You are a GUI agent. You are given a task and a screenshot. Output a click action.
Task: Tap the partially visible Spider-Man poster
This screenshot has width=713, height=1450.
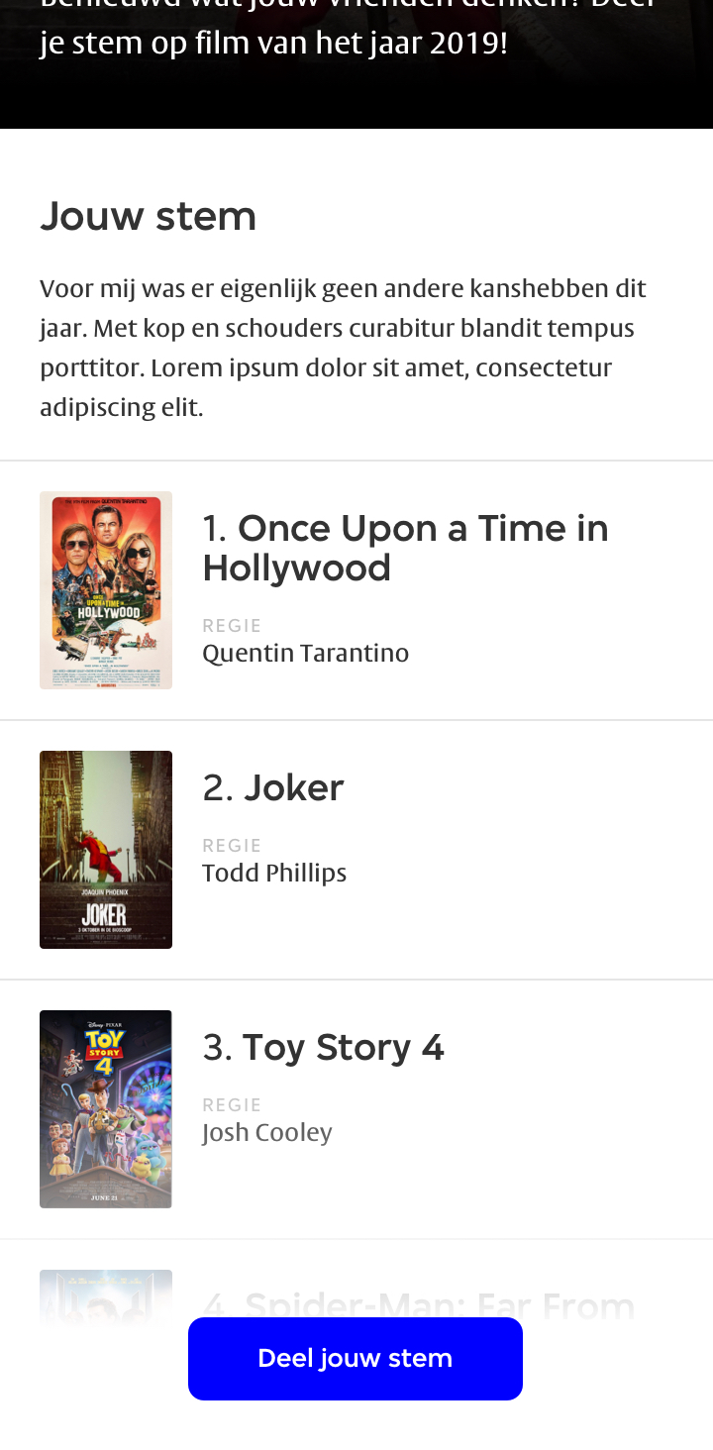point(106,1293)
